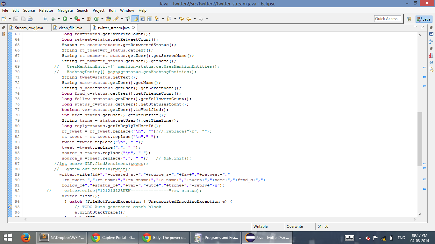Click the Previous Annotation arrow icon
The width and height of the screenshot is (435, 244).
[x=169, y=19]
